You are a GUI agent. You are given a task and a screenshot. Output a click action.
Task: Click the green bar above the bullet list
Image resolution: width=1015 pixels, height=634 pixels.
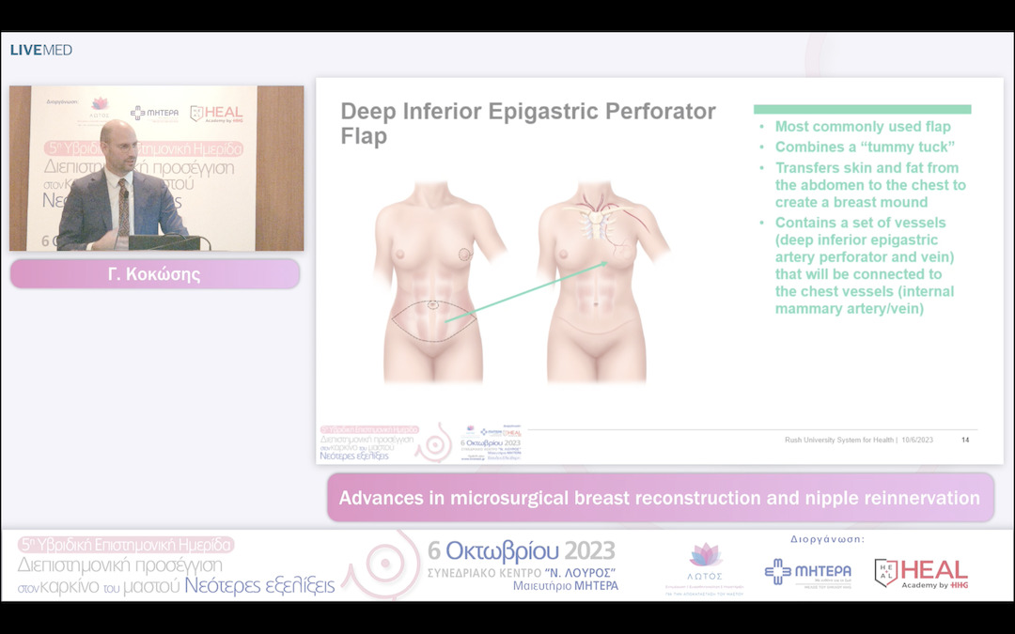coord(861,109)
